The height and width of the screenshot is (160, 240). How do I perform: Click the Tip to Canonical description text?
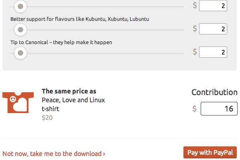(x=61, y=43)
